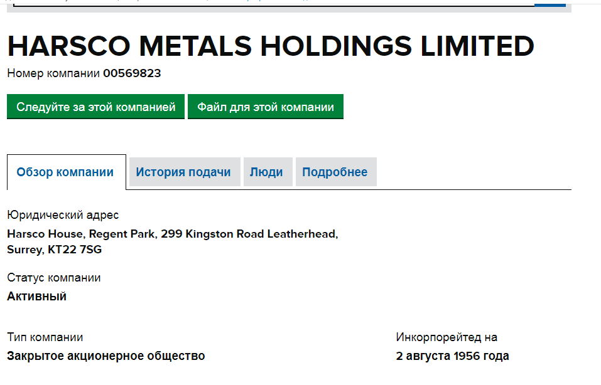Image resolution: width=601 pixels, height=385 pixels.
Task: Click the 'Юридический адрес' label
Action: [63, 215]
